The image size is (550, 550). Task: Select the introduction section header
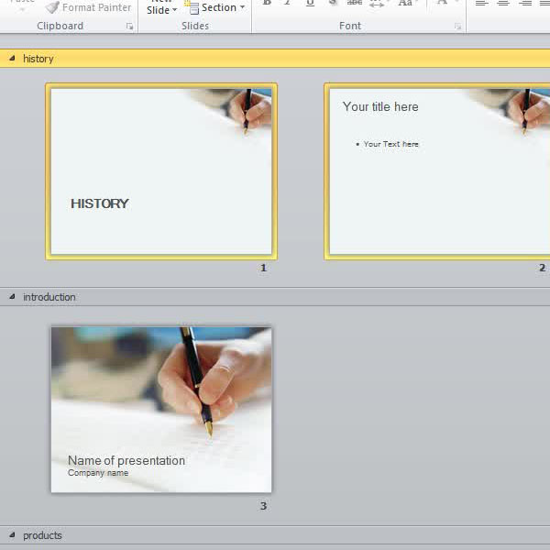(275, 297)
